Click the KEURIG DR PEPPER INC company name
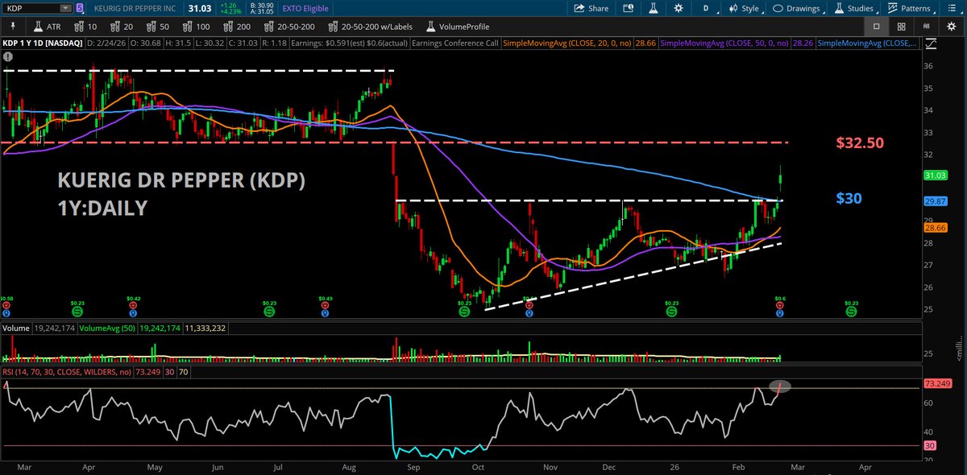Viewport: 967px width, 475px height. tap(135, 8)
